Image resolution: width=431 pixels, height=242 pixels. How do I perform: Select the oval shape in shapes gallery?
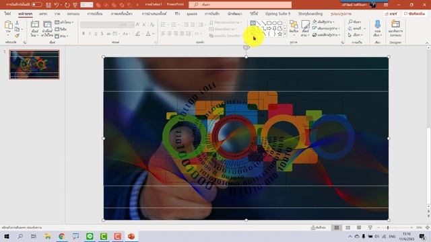(x=274, y=23)
